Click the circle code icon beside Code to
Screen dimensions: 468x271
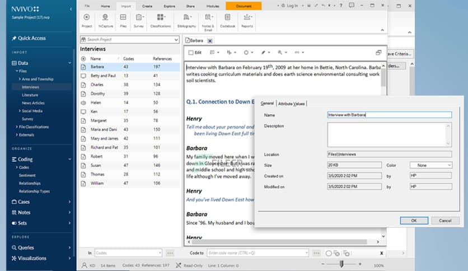[x=329, y=253]
